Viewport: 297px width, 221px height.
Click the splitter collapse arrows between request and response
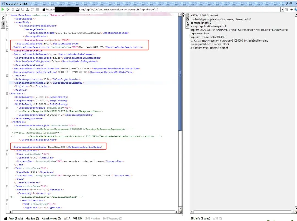[183, 15]
